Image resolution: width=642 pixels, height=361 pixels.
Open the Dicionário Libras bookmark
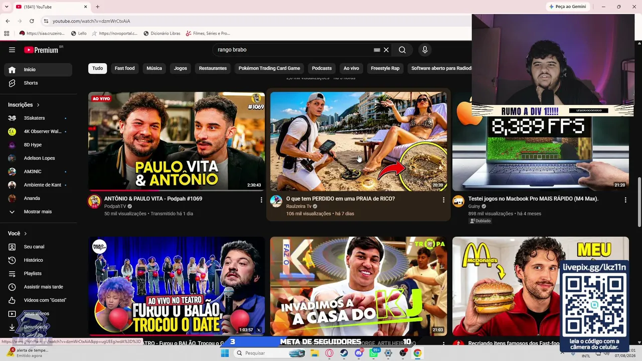click(x=162, y=34)
